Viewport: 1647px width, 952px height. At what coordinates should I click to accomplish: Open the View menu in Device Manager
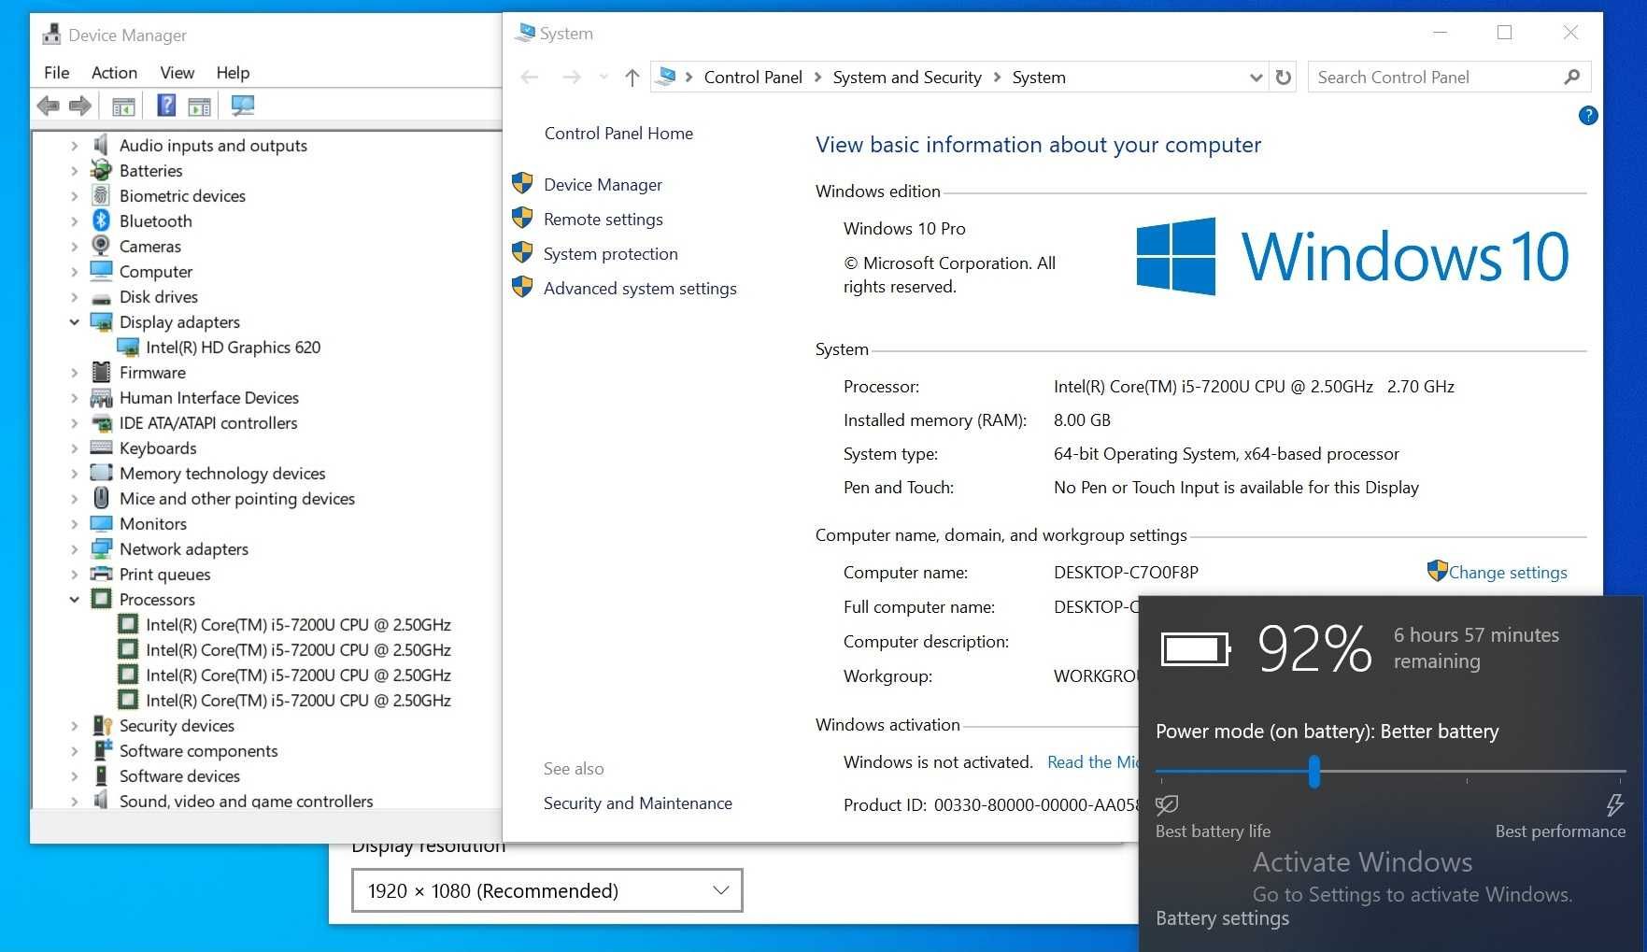[177, 72]
